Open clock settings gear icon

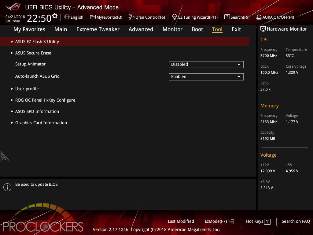pos(55,16)
